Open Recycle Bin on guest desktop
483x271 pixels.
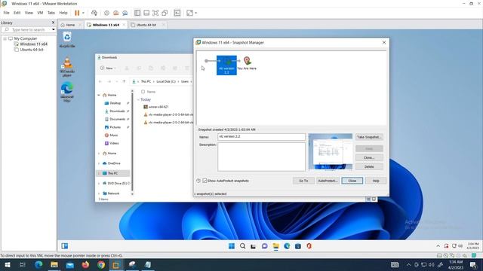click(x=67, y=39)
